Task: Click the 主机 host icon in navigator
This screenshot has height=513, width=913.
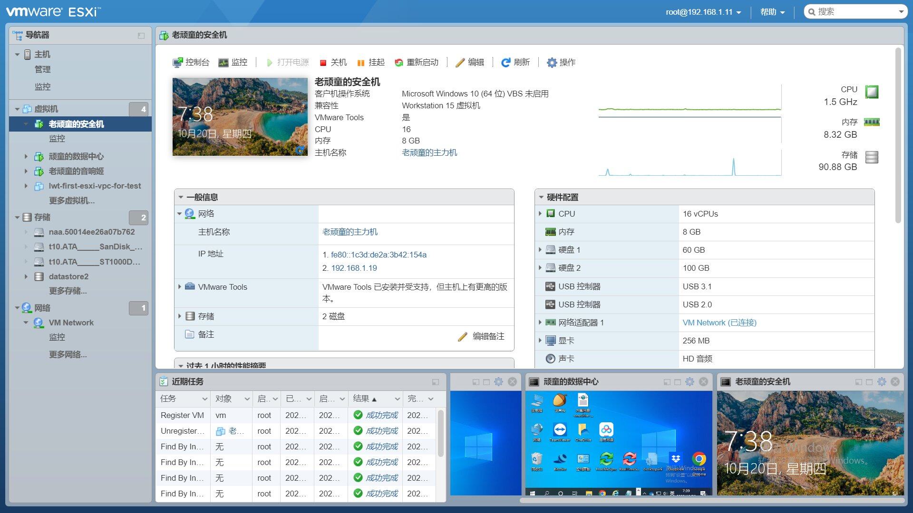Action: (x=28, y=54)
